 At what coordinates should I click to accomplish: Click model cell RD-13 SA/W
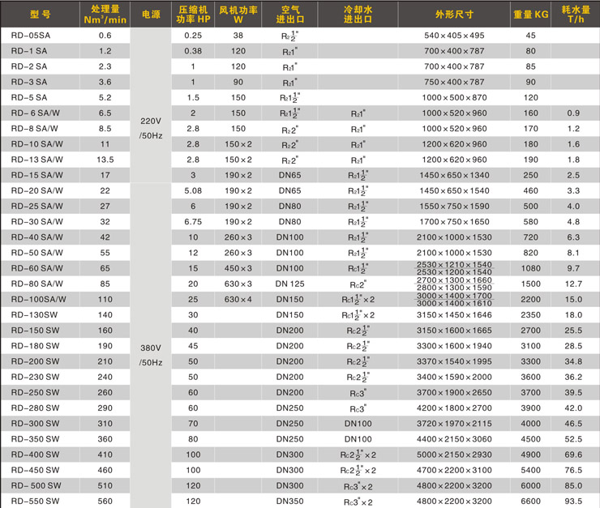point(36,160)
